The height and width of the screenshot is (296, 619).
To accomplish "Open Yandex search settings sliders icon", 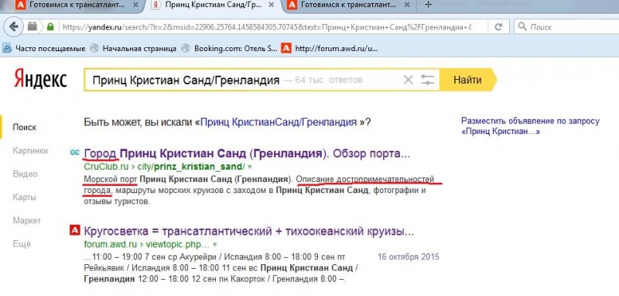I will coord(427,80).
